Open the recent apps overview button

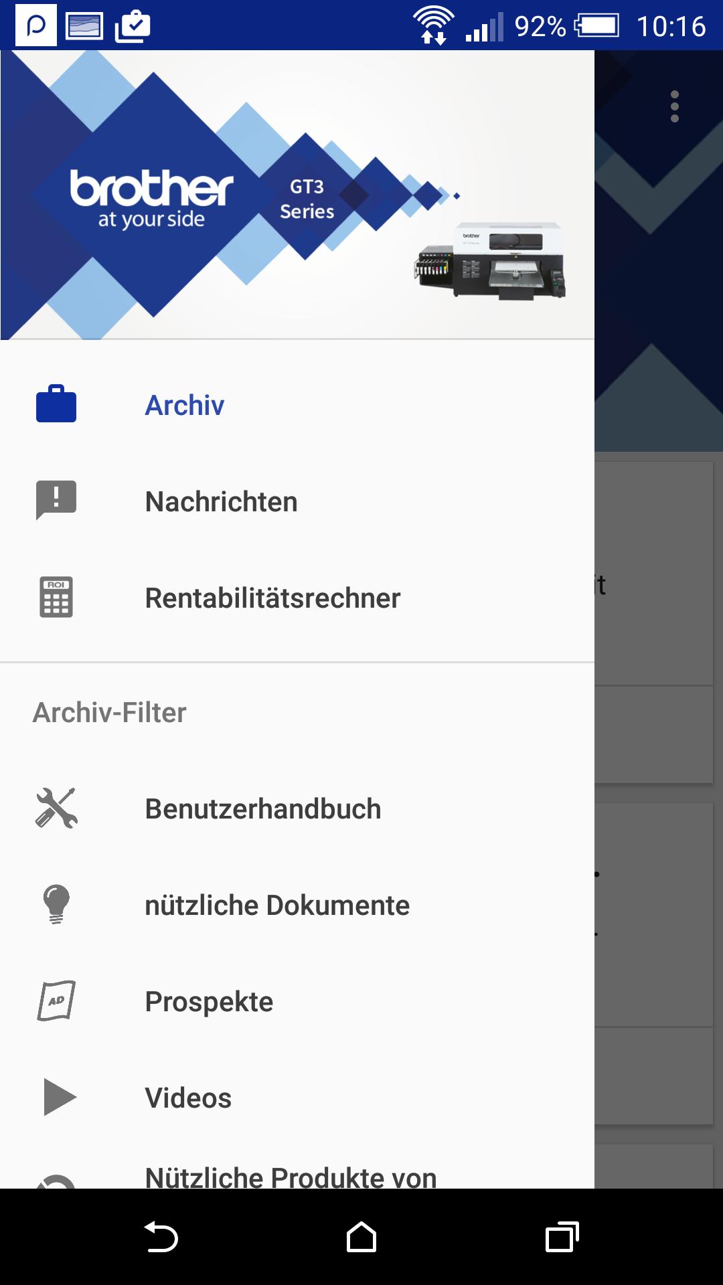pyautogui.click(x=562, y=1237)
